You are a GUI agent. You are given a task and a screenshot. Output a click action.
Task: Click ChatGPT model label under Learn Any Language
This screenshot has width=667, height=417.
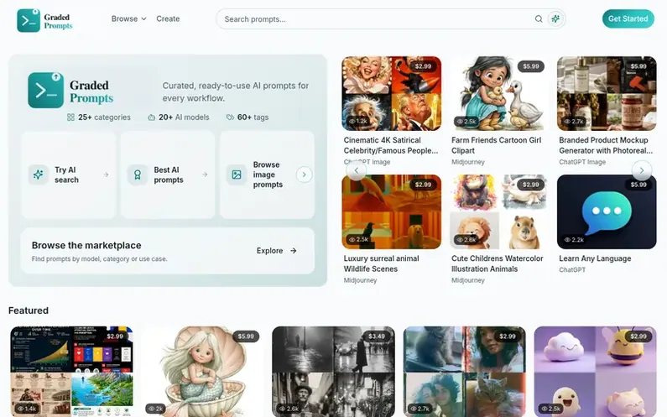click(572, 270)
